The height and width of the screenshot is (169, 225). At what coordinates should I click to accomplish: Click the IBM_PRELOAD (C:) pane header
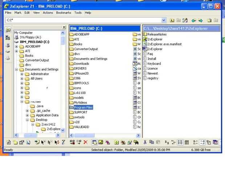(x=105, y=28)
